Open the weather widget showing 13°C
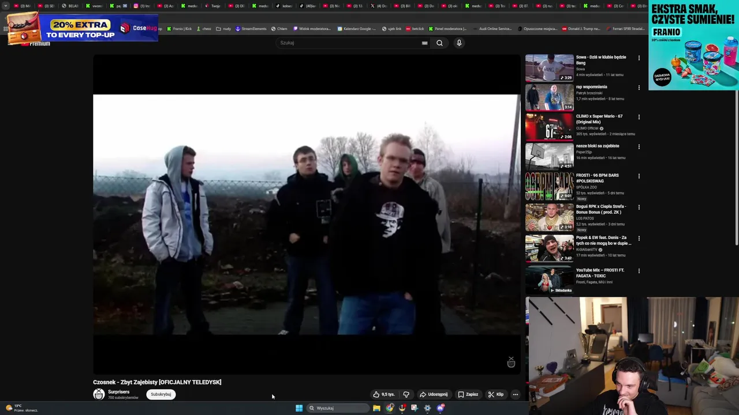739x415 pixels. (x=21, y=408)
